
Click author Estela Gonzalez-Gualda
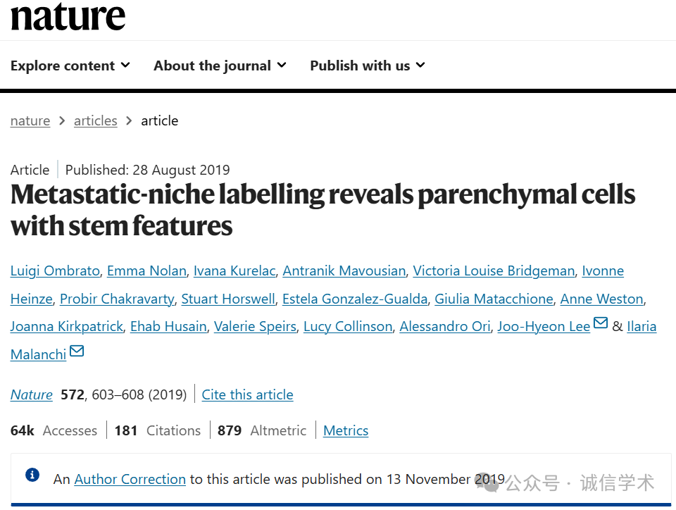pos(355,299)
